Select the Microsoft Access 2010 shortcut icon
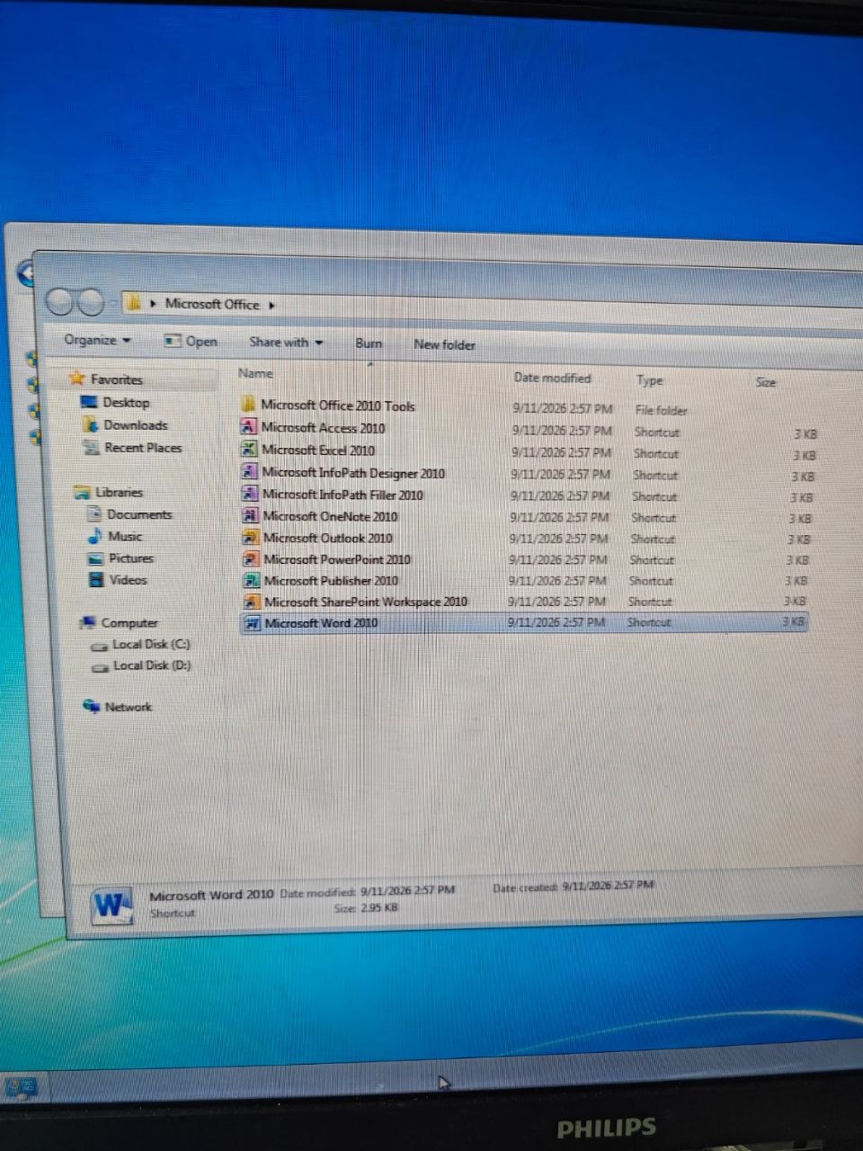Image resolution: width=863 pixels, height=1151 pixels. 249,427
